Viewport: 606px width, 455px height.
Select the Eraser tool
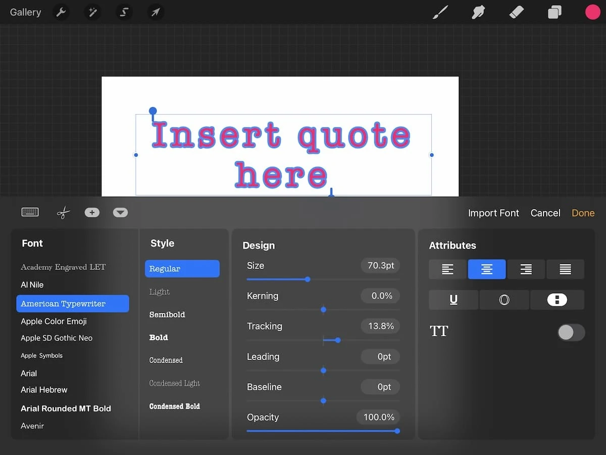[517, 12]
